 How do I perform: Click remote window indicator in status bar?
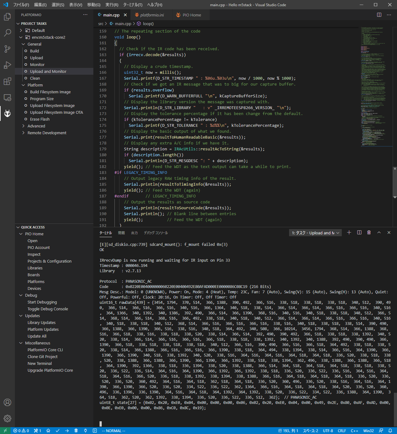point(5,431)
